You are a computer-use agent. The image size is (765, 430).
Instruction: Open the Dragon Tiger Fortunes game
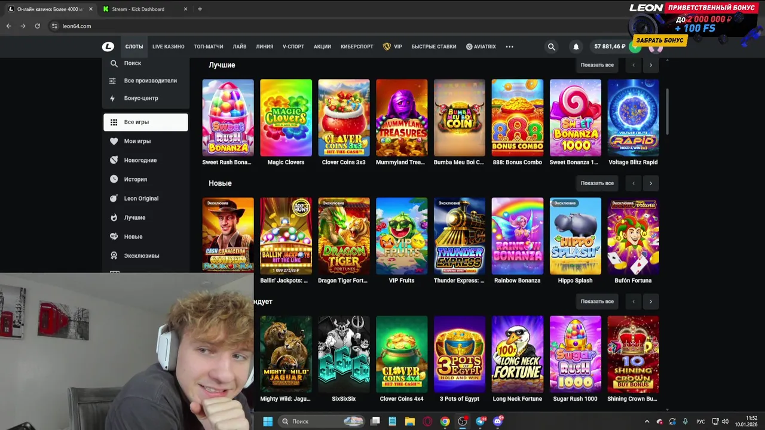click(x=344, y=236)
